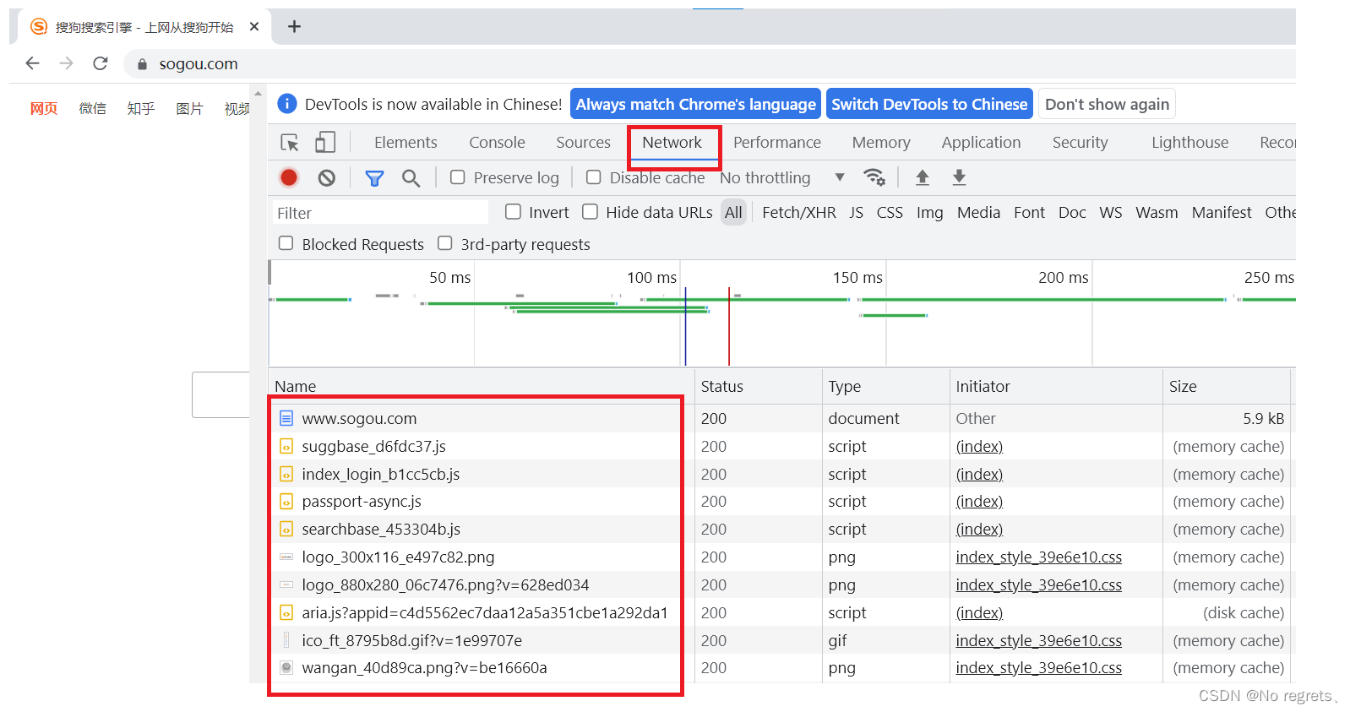Import a HAR file with upload arrow
The image size is (1350, 712).
click(x=923, y=177)
